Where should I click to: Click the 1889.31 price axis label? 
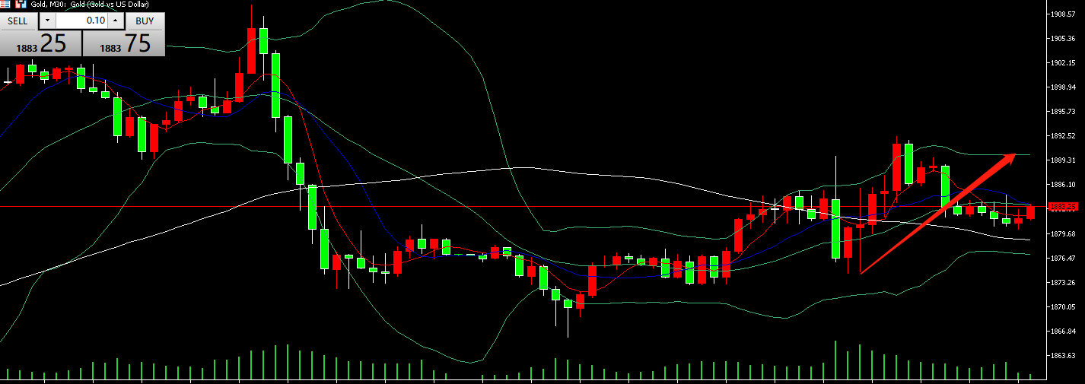coord(1061,160)
